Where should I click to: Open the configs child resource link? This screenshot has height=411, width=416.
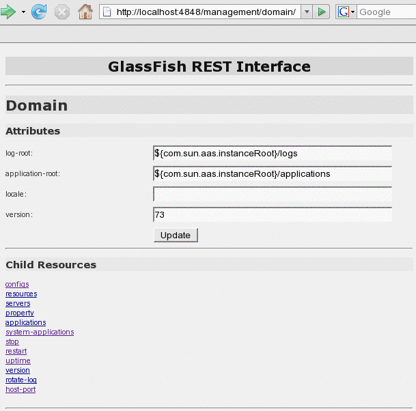click(17, 284)
